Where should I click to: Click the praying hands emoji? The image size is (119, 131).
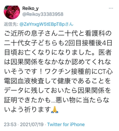[55, 110]
